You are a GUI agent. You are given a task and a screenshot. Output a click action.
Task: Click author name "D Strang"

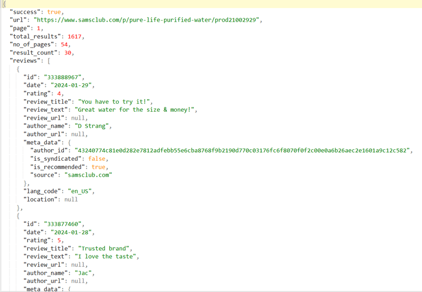tap(91, 126)
